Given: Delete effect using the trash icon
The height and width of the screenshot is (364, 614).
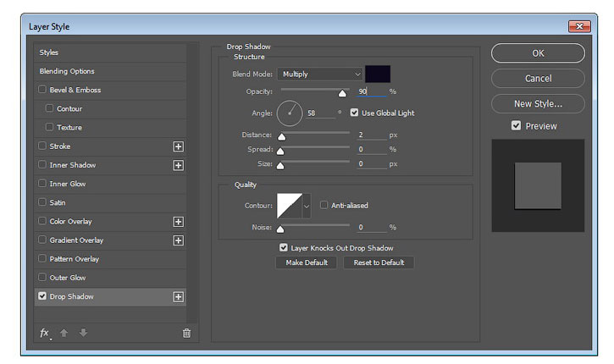Looking at the screenshot, I should [187, 333].
